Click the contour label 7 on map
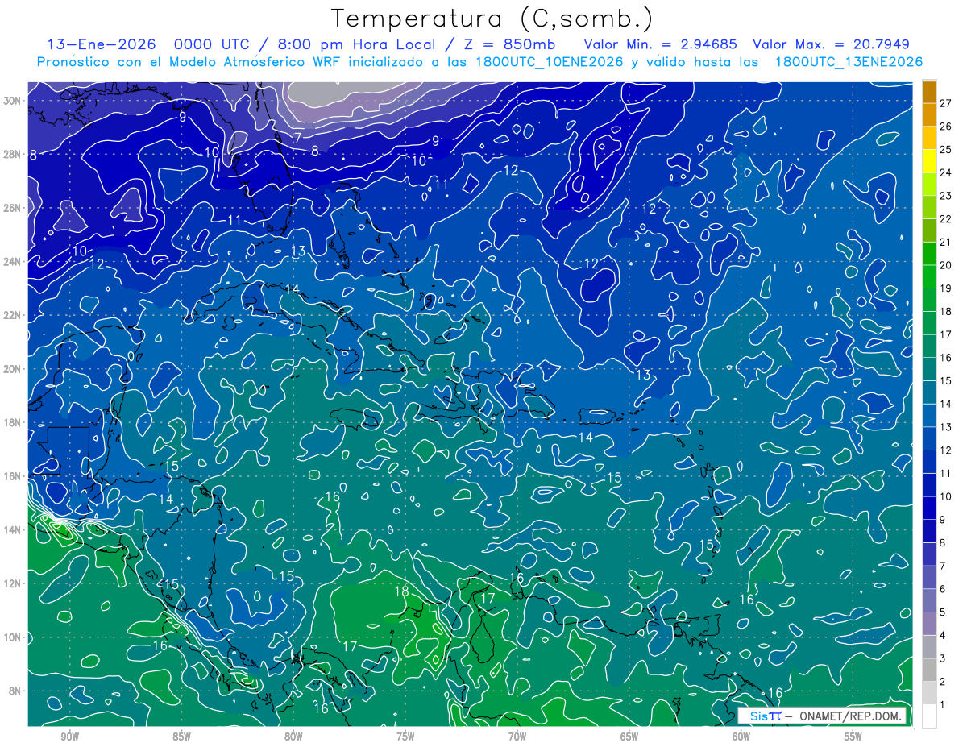This screenshot has height=747, width=967. pyautogui.click(x=297, y=138)
